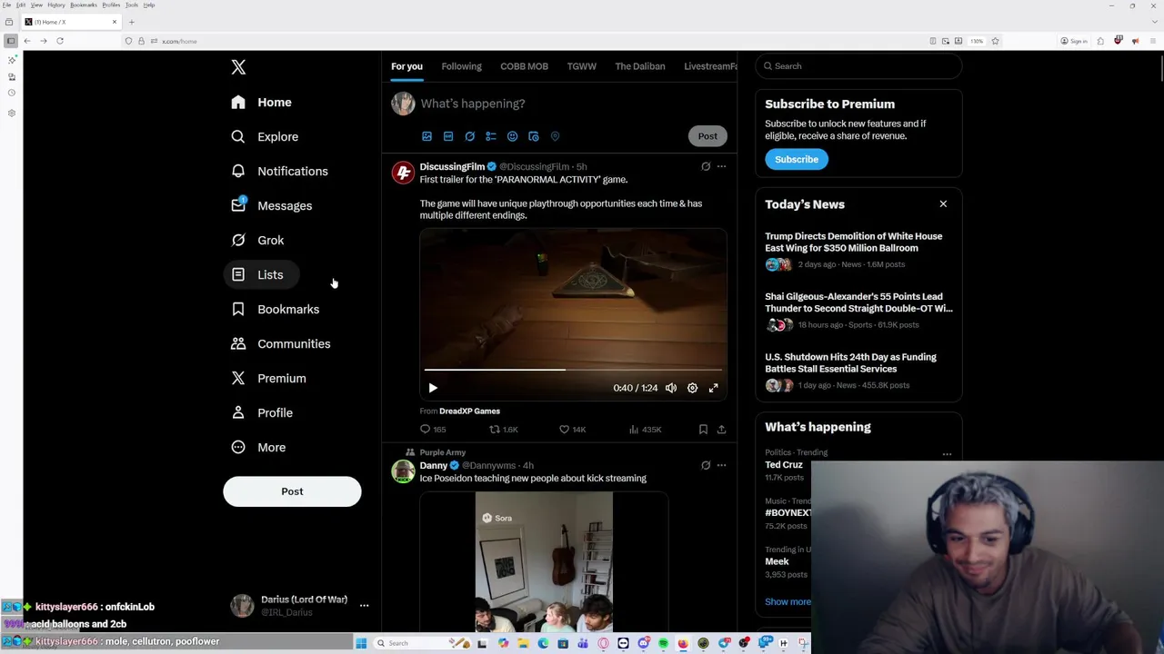This screenshot has width=1164, height=654.
Task: Open the browser History menu
Action: (55, 5)
